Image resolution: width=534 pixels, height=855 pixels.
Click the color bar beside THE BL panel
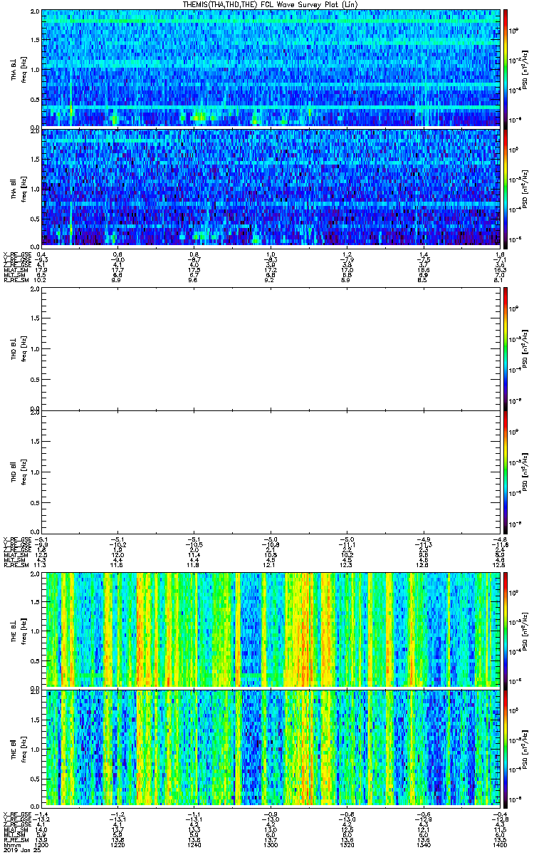(506, 629)
